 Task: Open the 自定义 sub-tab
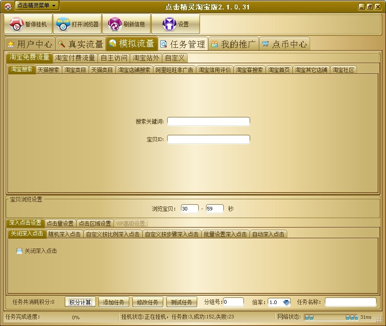point(175,58)
